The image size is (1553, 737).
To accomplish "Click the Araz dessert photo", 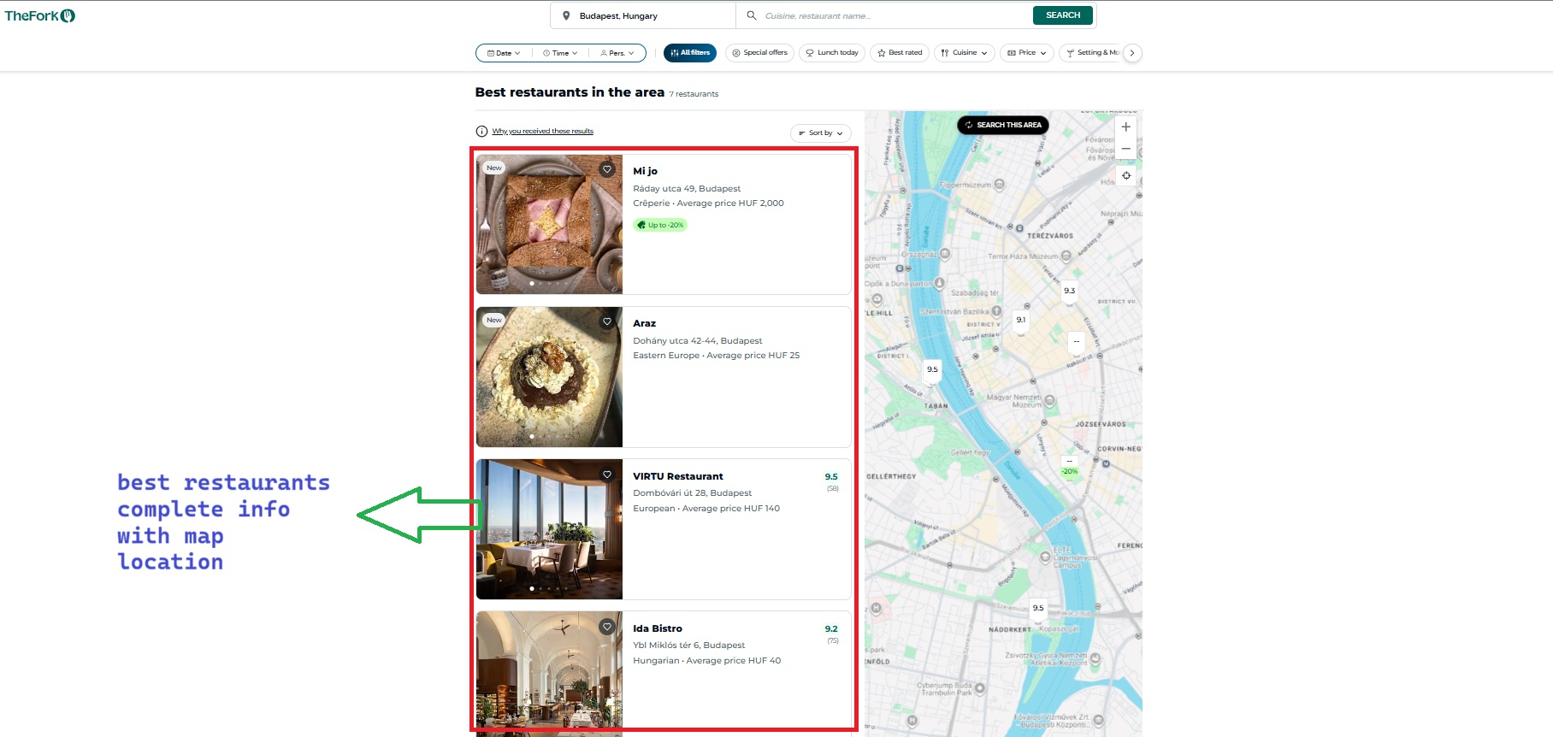I will pyautogui.click(x=549, y=377).
